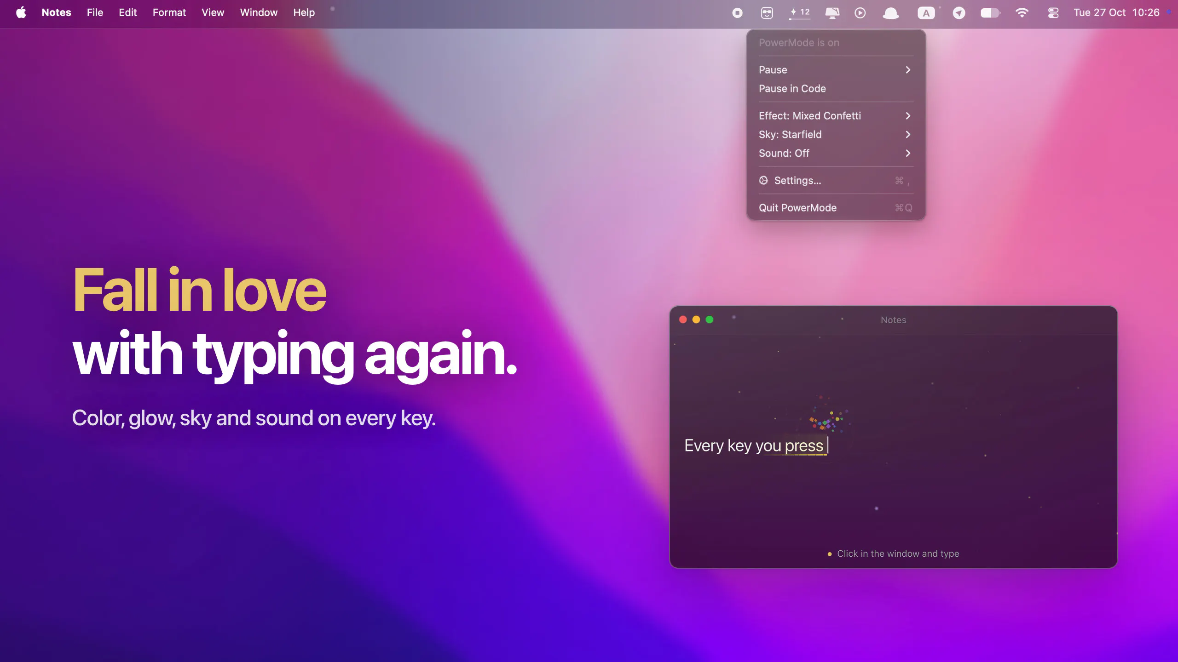Expand the Sky: Starfield submenu chevron

click(x=908, y=135)
